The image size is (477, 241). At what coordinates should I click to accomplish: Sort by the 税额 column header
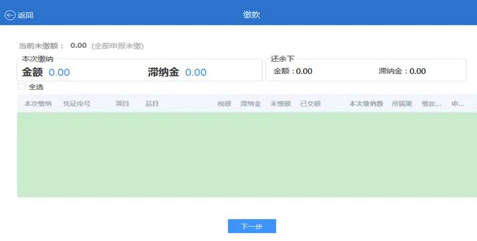224,103
